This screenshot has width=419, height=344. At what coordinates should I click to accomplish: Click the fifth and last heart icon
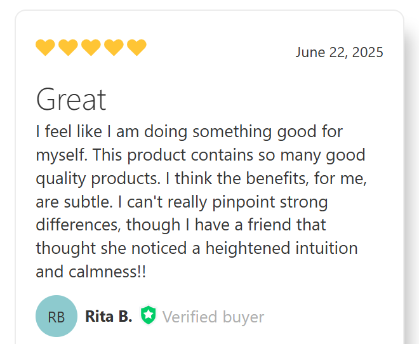(x=136, y=48)
